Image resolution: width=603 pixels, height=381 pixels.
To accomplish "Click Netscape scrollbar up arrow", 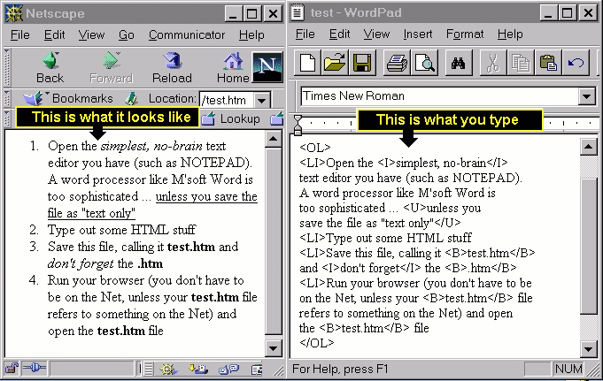I will 274,139.
